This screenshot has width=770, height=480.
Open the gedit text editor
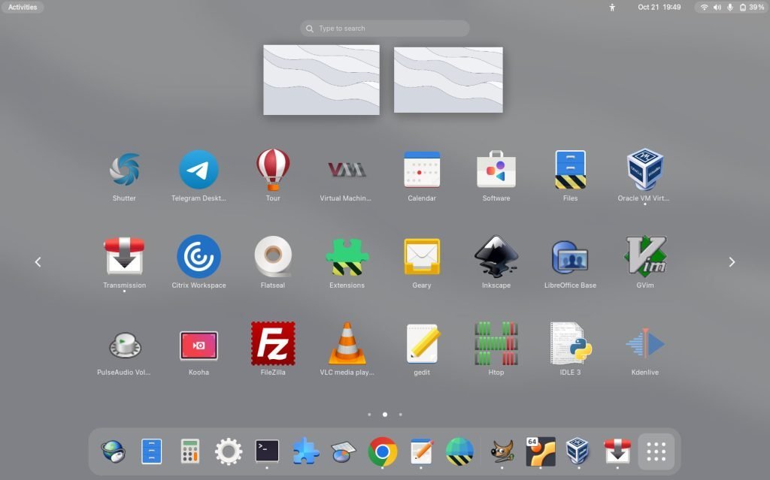tap(422, 343)
